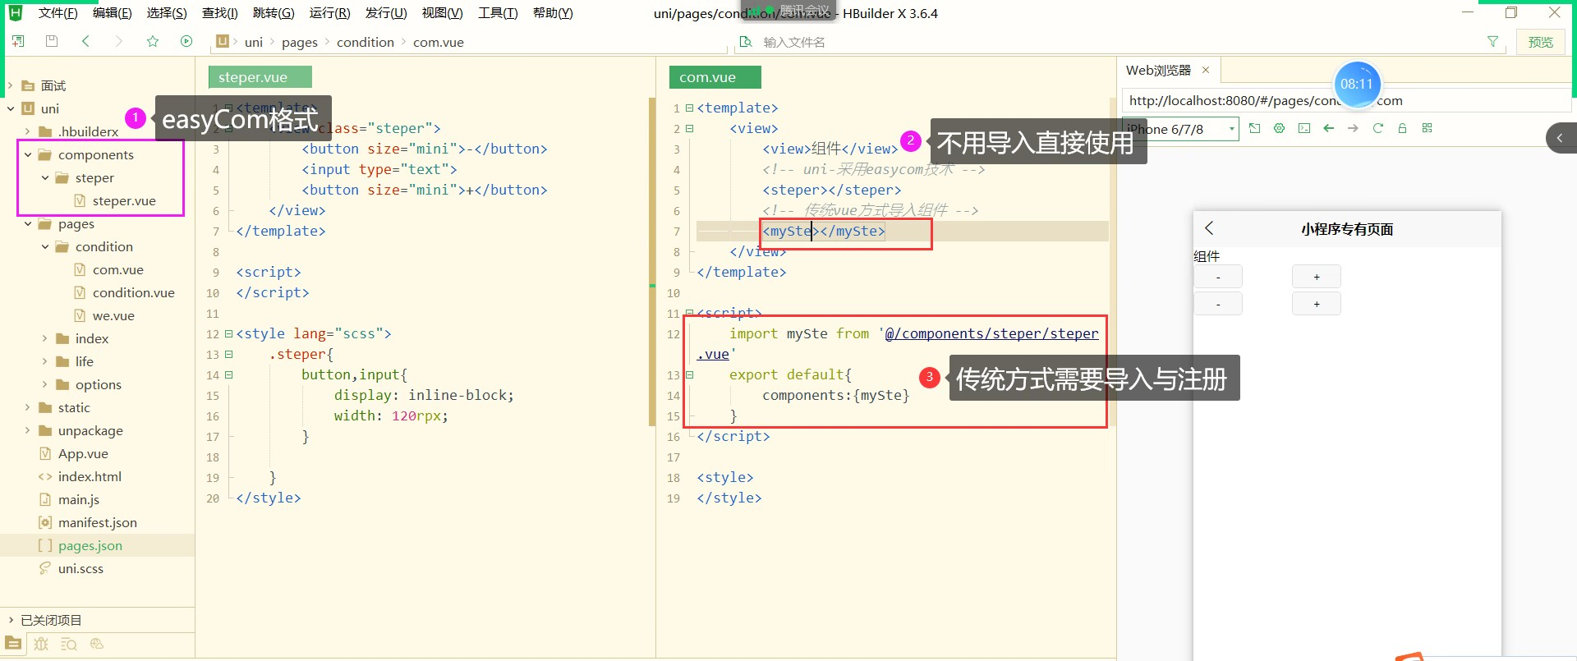Image resolution: width=1577 pixels, height=661 pixels.
Task: Click the run play icon in toolbar
Action: pyautogui.click(x=186, y=41)
